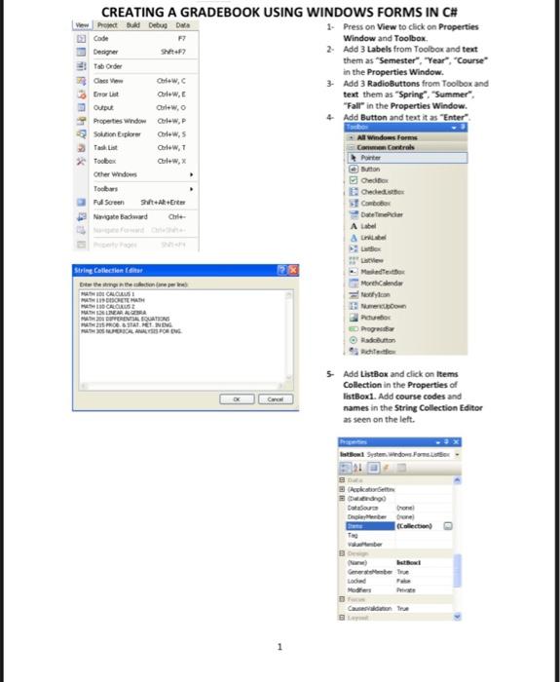The height and width of the screenshot is (682, 560).
Task: Open the View menu
Action: point(82,25)
